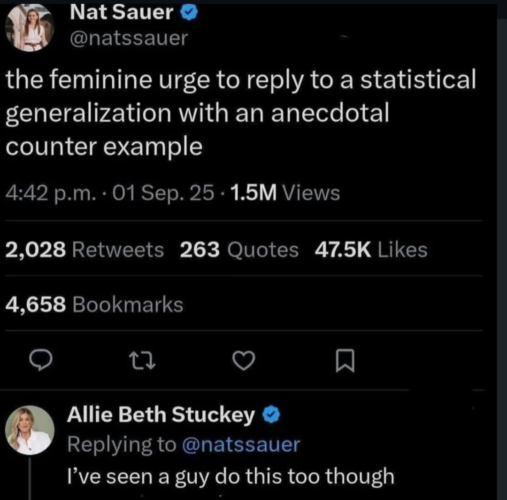Screen dimensions: 507x500
Task: View the 263 Quotes list
Action: click(239, 250)
